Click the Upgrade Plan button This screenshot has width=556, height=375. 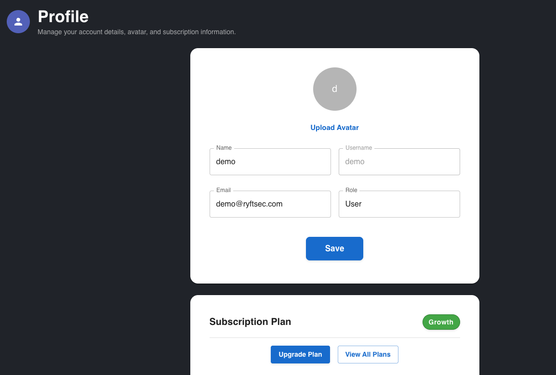click(x=300, y=354)
